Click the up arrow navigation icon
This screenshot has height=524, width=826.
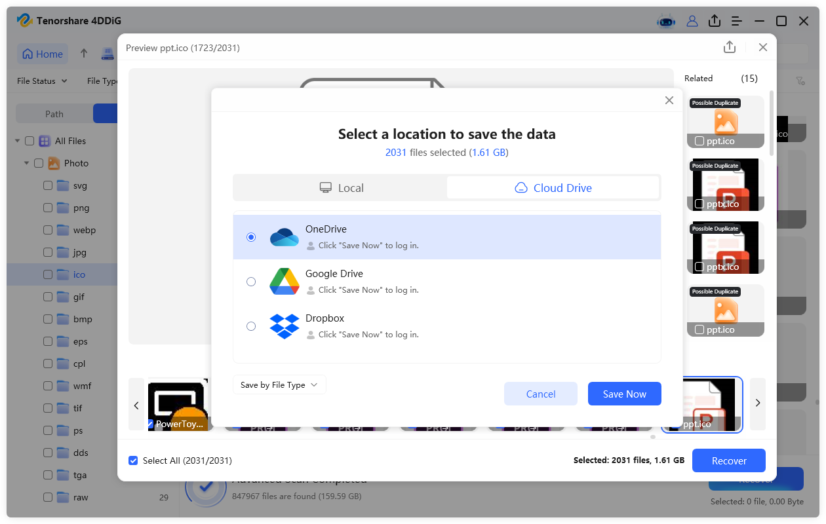tap(84, 54)
